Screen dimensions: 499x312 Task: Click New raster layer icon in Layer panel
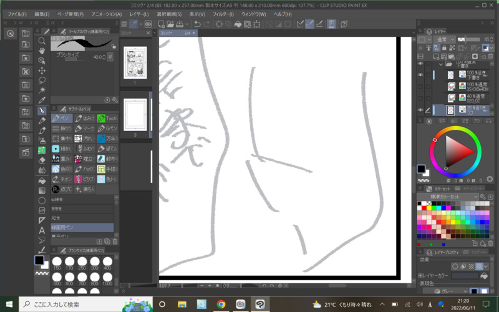(435, 57)
